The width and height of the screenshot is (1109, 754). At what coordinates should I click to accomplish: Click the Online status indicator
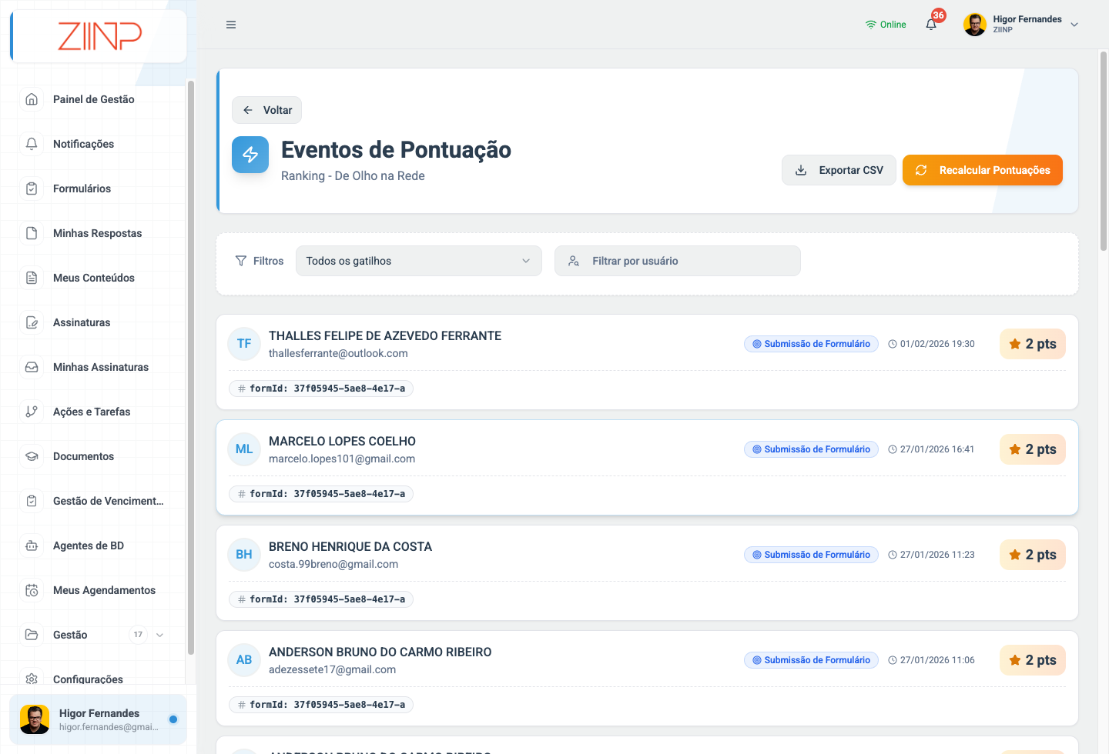point(886,25)
